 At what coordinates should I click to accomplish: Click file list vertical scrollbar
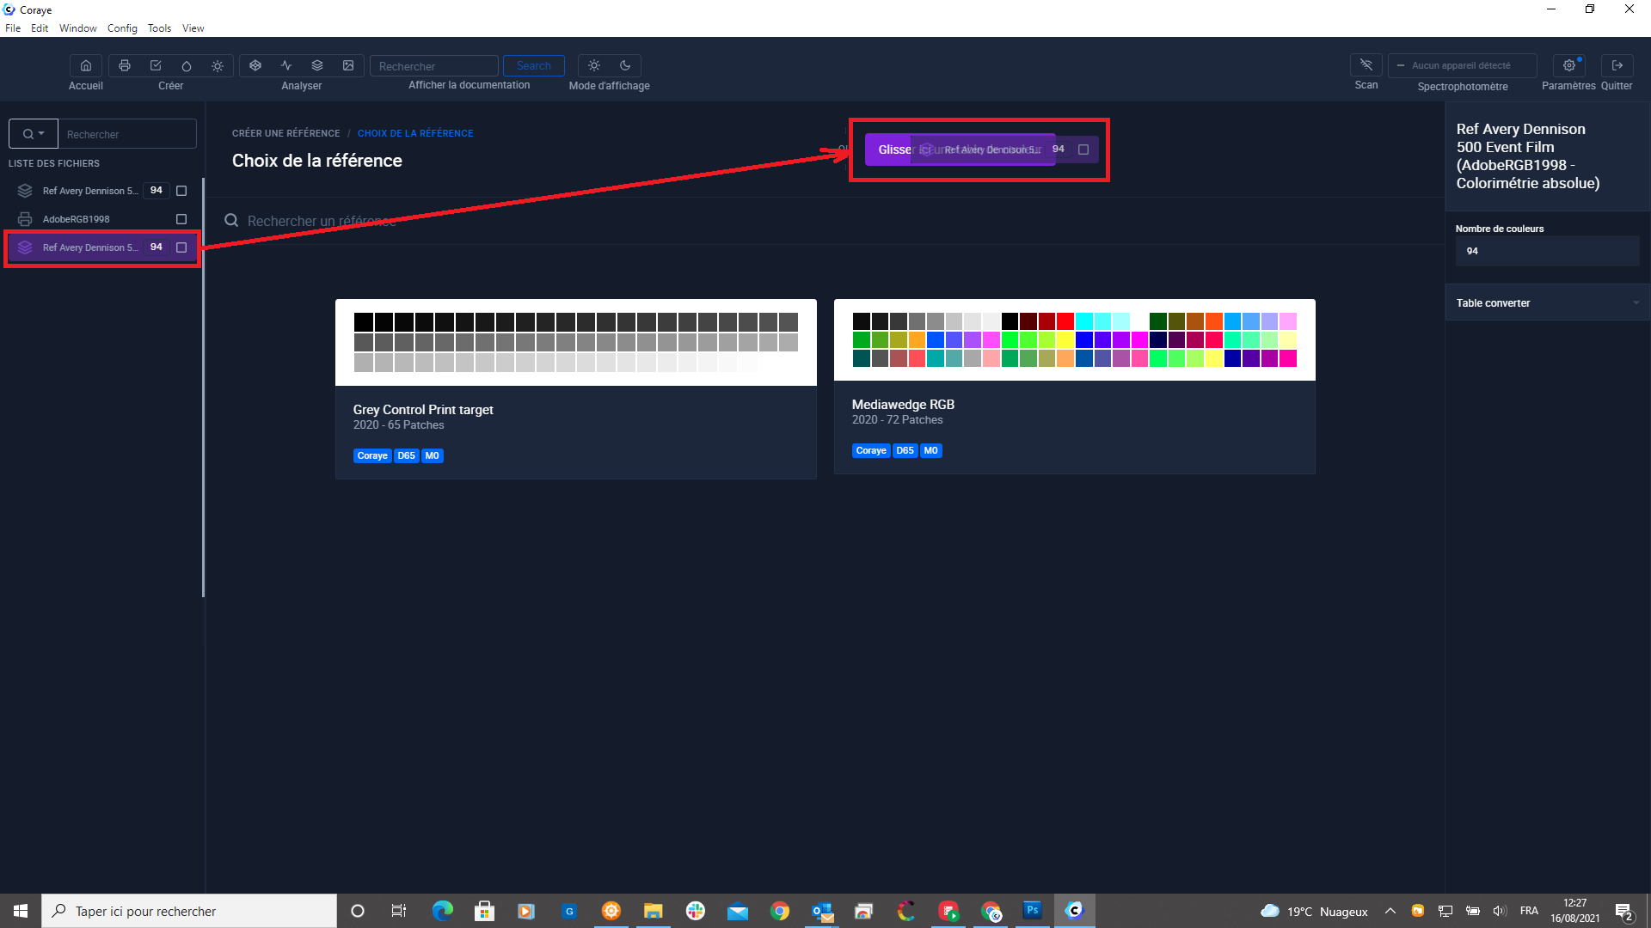pos(203,387)
